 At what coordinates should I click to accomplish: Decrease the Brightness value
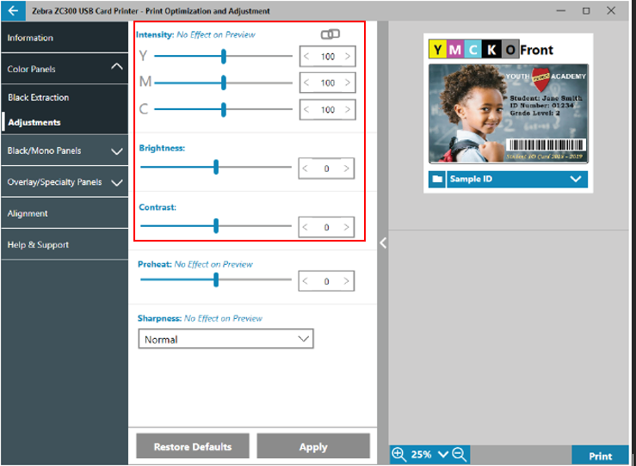(x=305, y=169)
